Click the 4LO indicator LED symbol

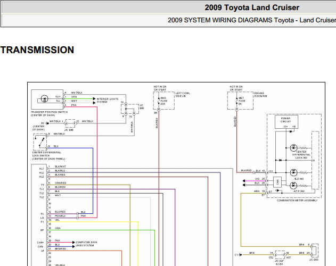click(x=293, y=172)
